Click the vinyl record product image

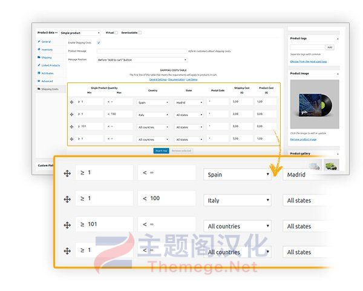pyautogui.click(x=315, y=104)
